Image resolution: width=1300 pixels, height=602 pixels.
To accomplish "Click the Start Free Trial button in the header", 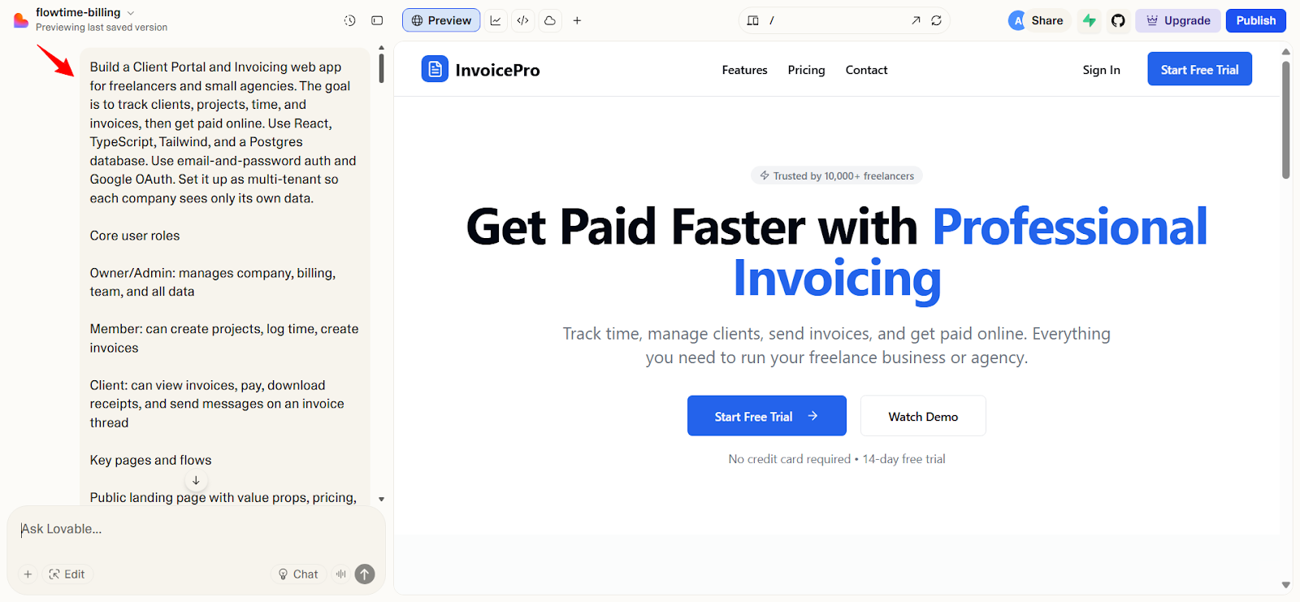I will [1199, 69].
